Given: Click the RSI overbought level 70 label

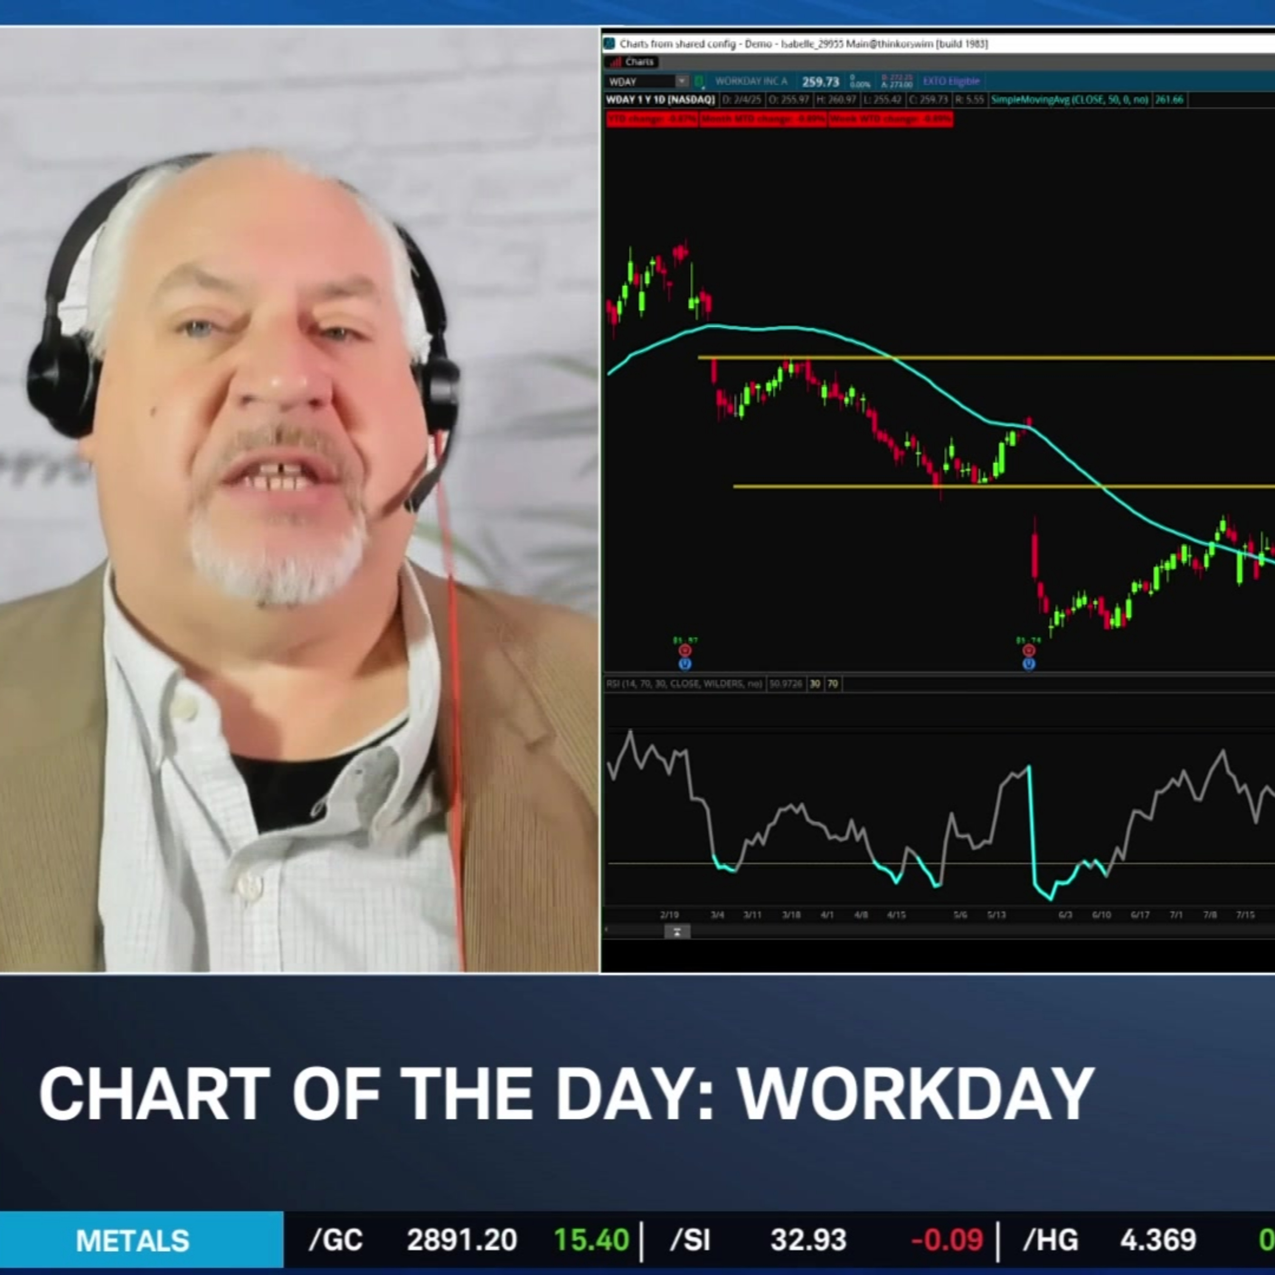Looking at the screenshot, I should pos(833,684).
